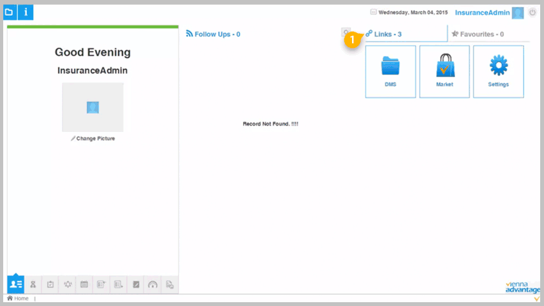
Task: Click the blue info 'i' icon
Action: (26, 12)
